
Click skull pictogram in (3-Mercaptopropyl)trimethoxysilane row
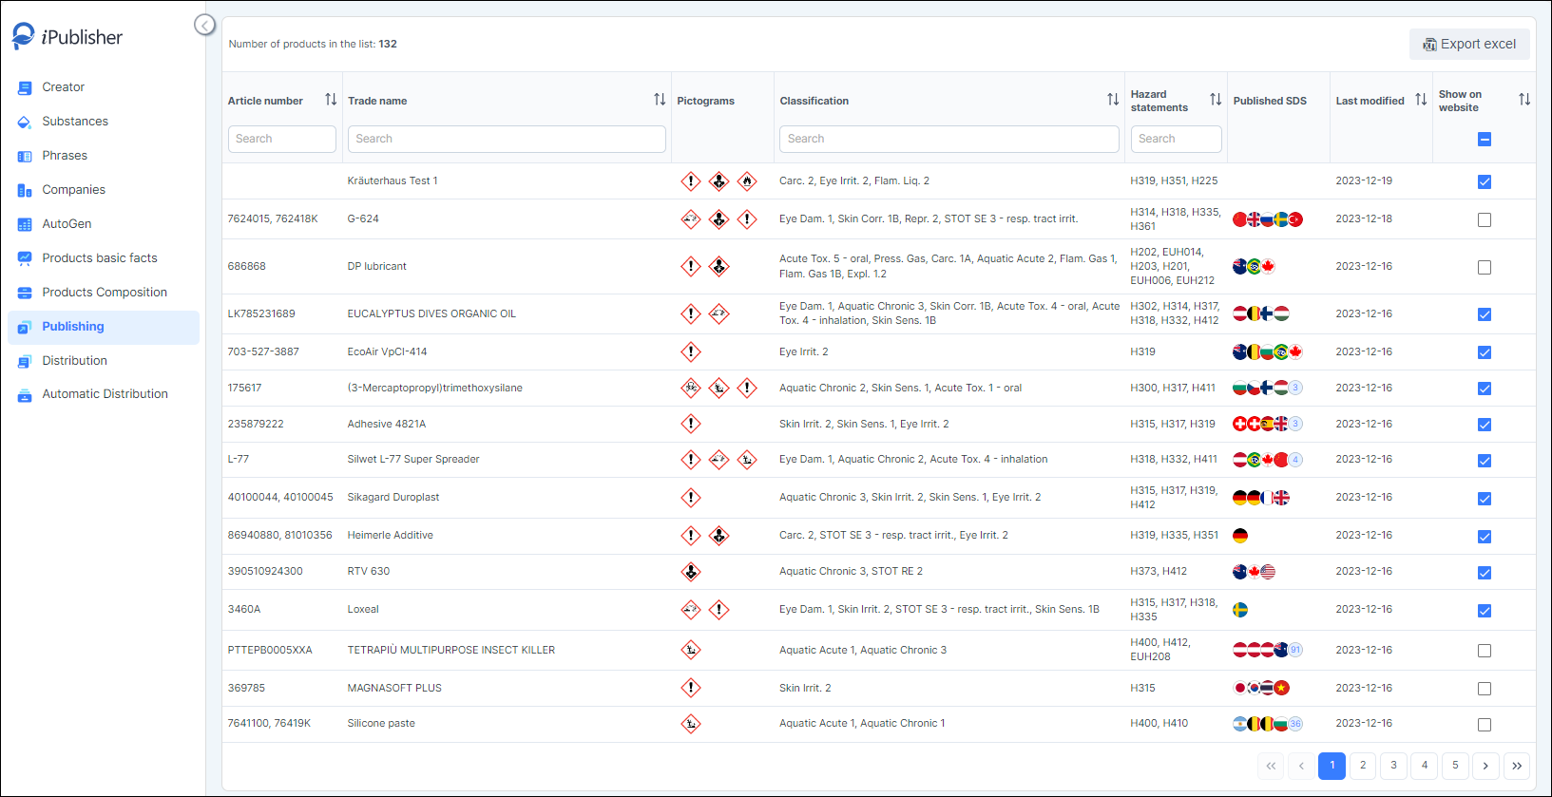pyautogui.click(x=691, y=388)
